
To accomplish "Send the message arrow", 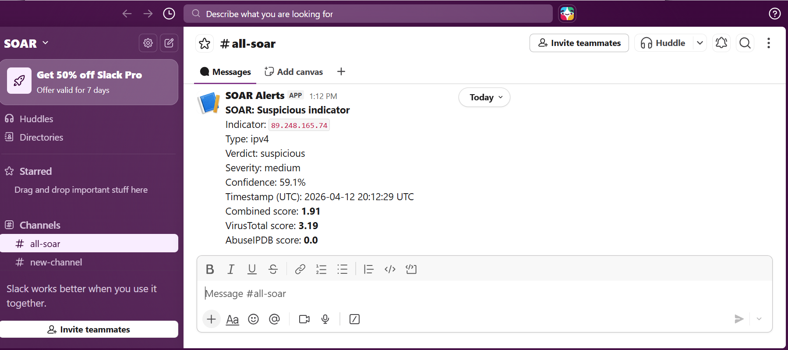I will pos(739,319).
